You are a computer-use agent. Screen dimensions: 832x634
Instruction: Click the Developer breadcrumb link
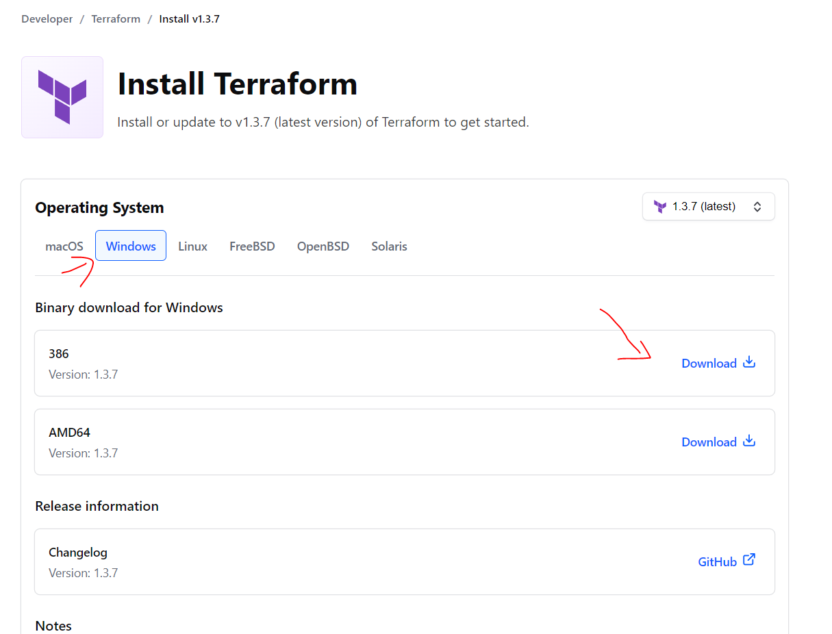coord(47,19)
